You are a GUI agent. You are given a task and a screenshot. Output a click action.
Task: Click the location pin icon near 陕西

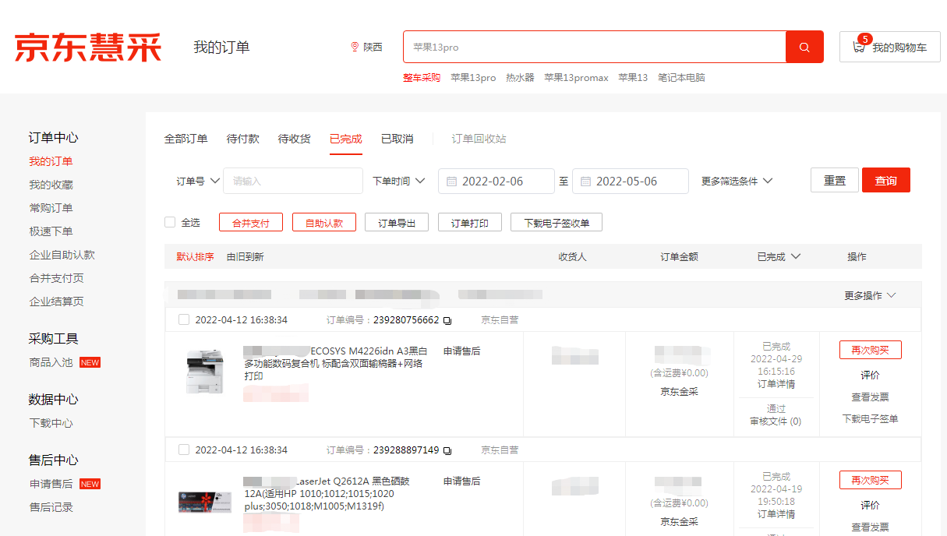click(x=355, y=47)
